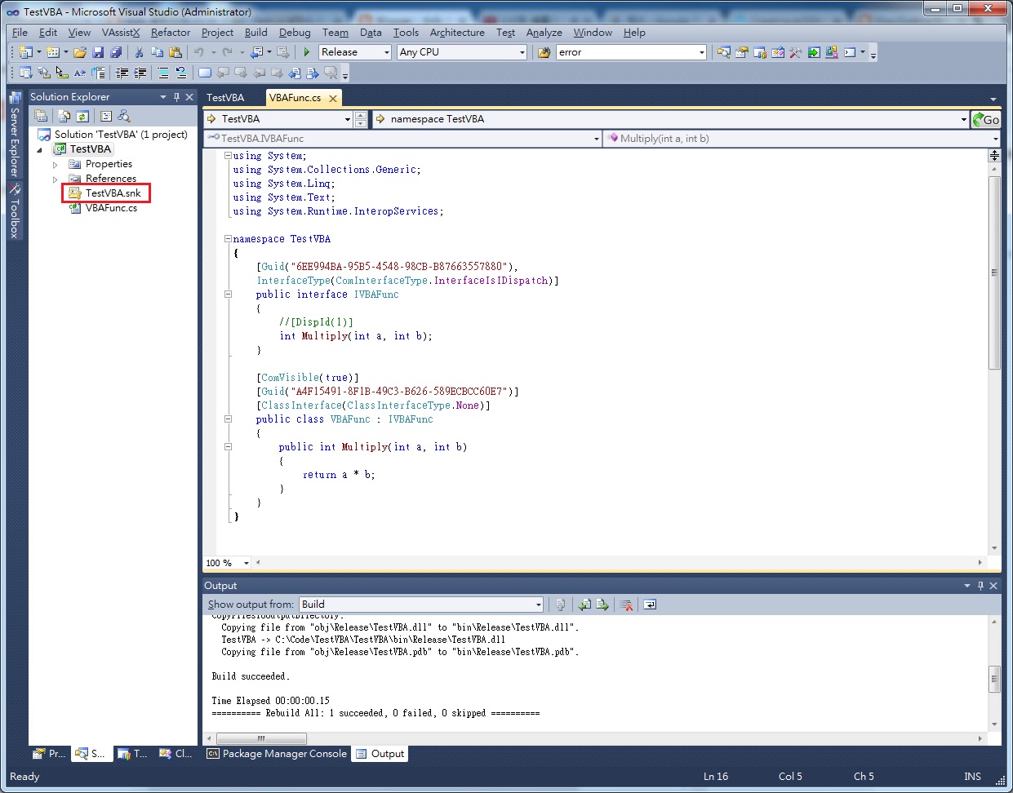This screenshot has height=793, width=1013.
Task: Open the namespace TestVBA dropdown
Action: click(x=964, y=119)
